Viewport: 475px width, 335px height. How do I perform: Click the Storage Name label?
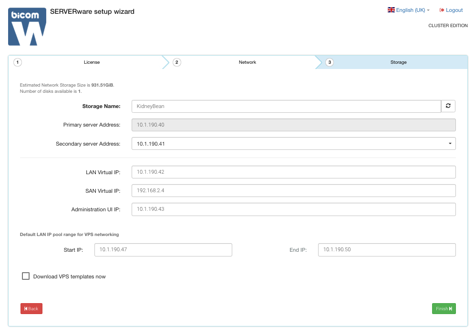click(101, 106)
